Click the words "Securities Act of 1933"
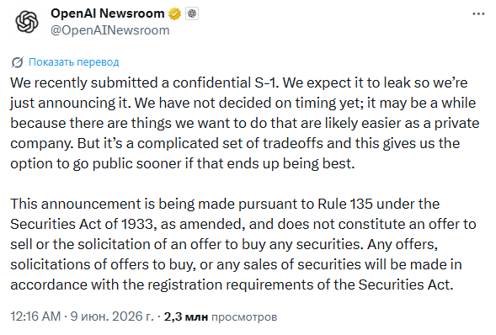Screen dimensions: 496x335 tap(82, 224)
